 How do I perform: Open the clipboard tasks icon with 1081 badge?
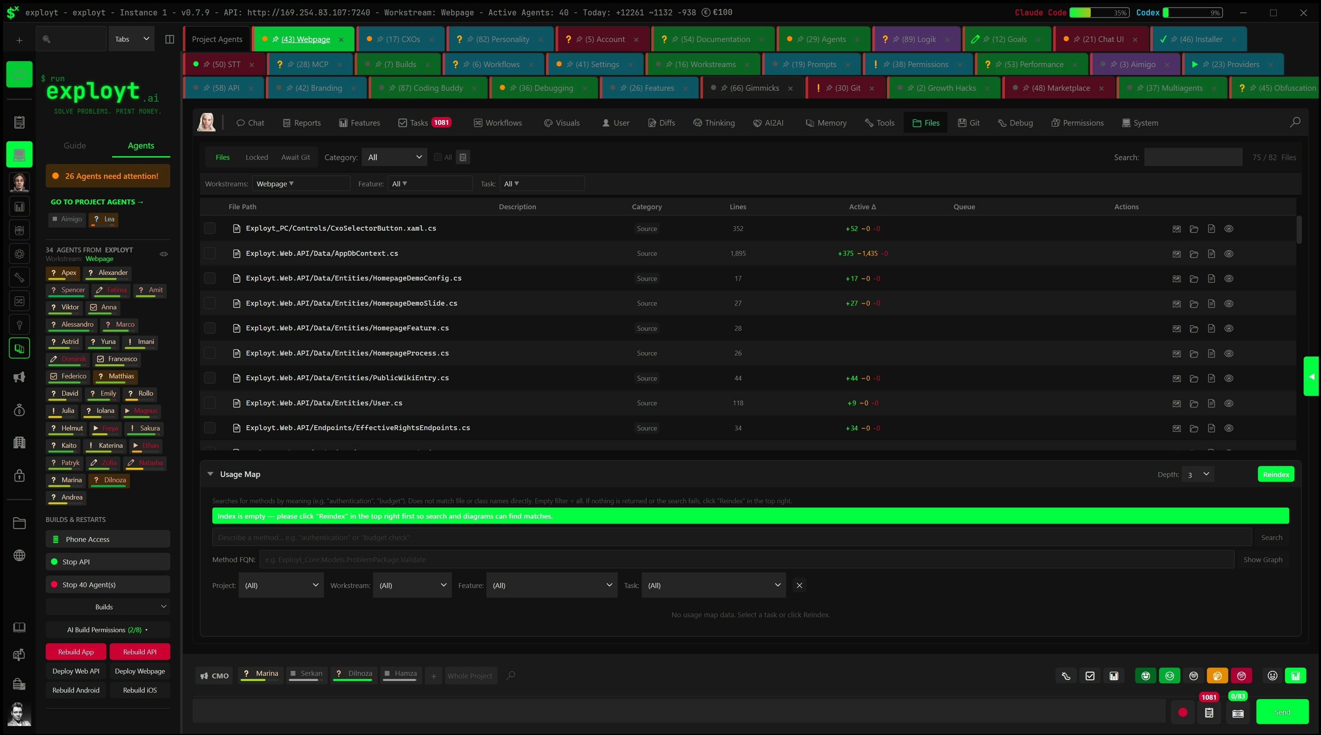point(1209,713)
